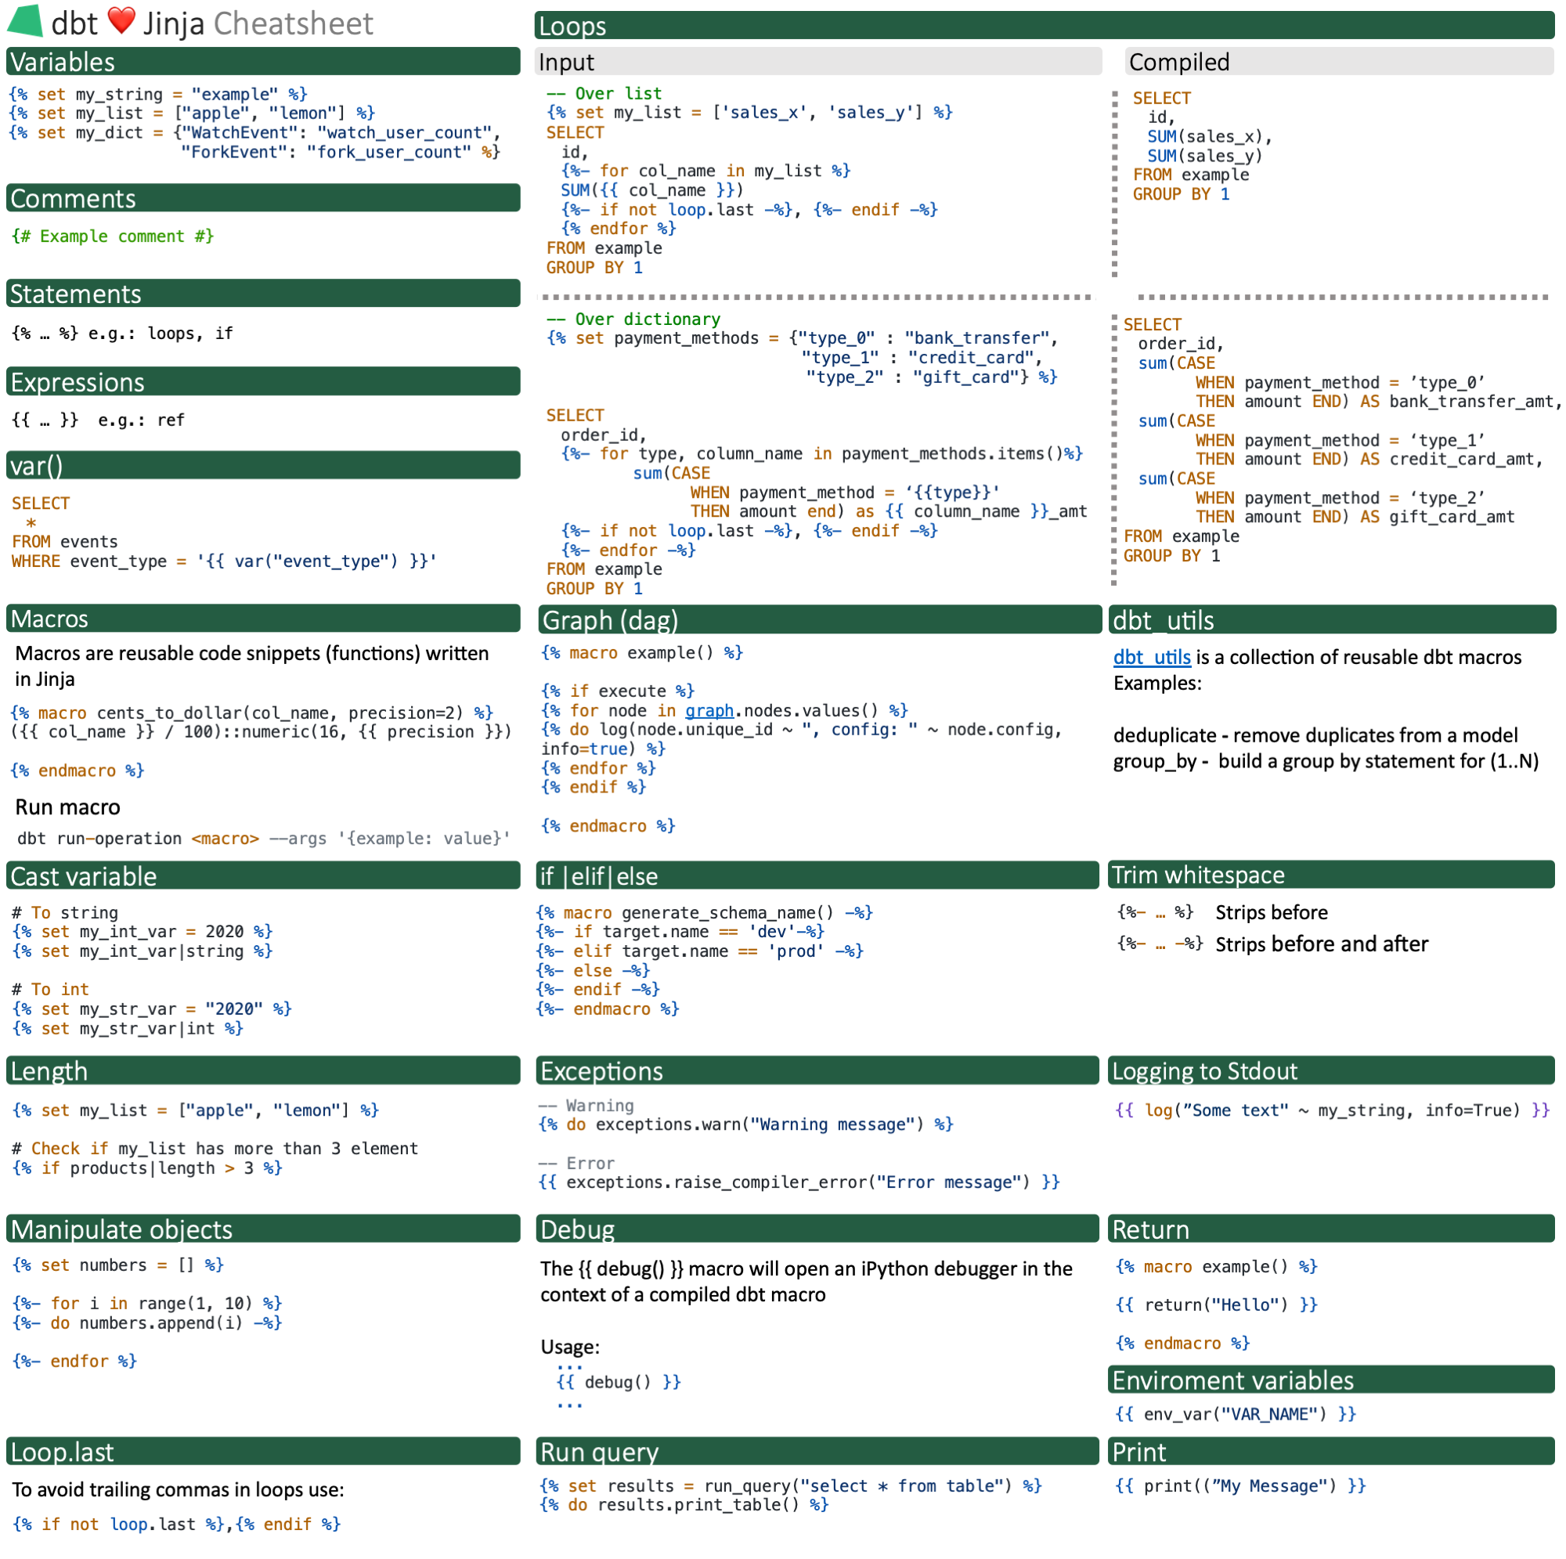Click the Jinja Cheatsheet title text
Image resolution: width=1566 pixels, height=1559 pixels.
point(258,23)
